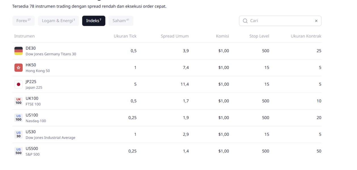Switch to the Saham tab
The image size is (357, 170).
click(x=121, y=21)
